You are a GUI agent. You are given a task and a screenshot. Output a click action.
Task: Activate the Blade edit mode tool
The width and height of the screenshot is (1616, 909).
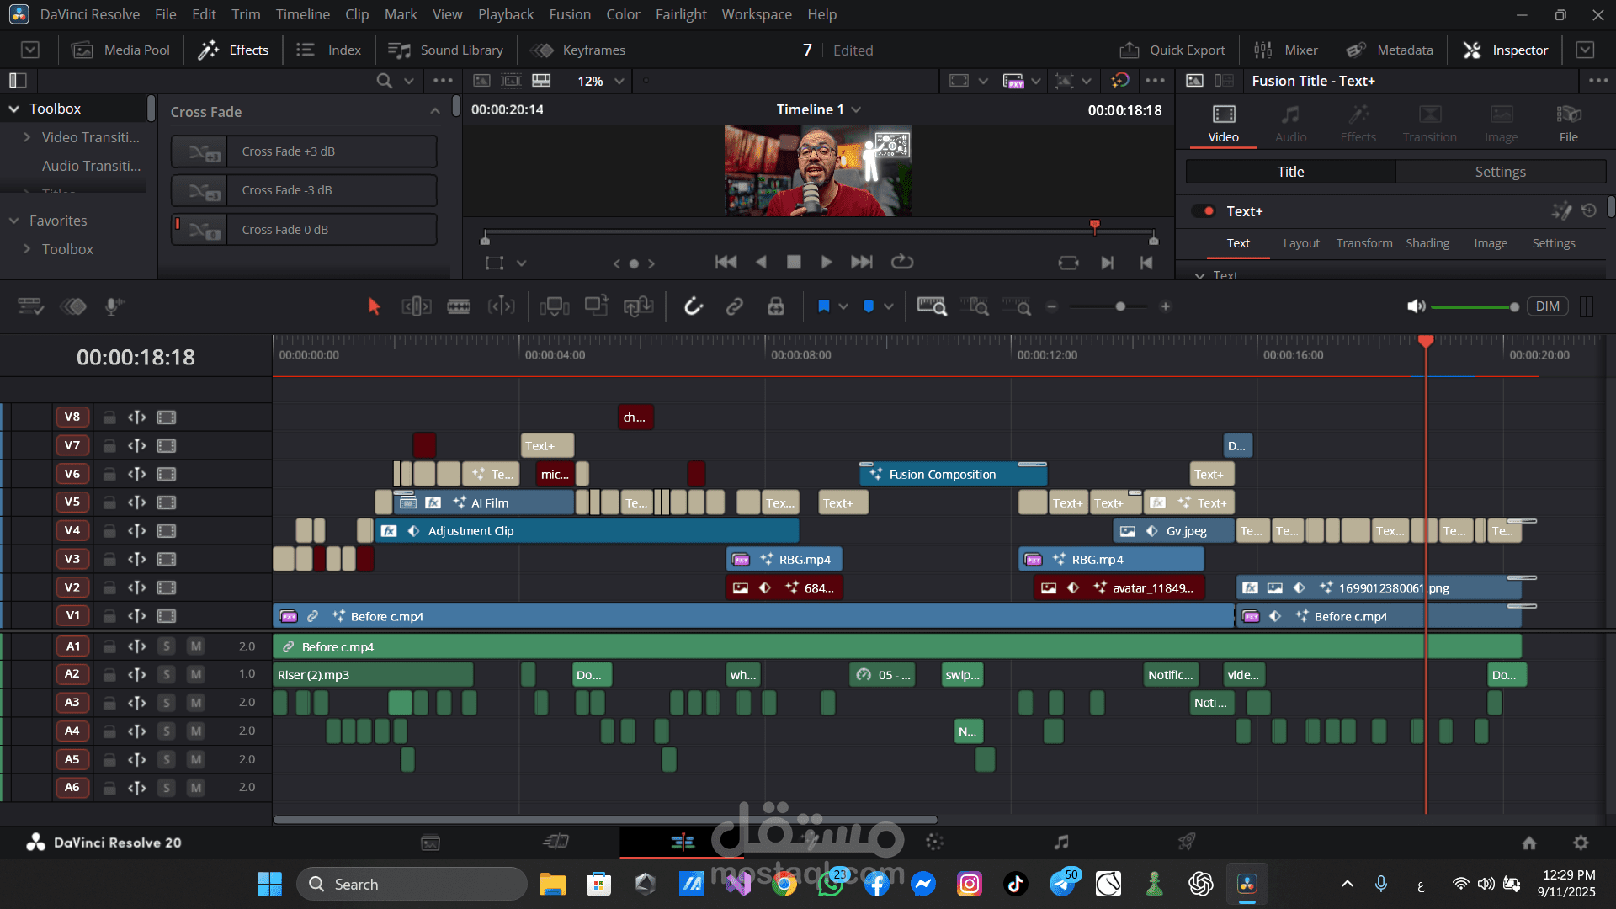[x=459, y=306]
